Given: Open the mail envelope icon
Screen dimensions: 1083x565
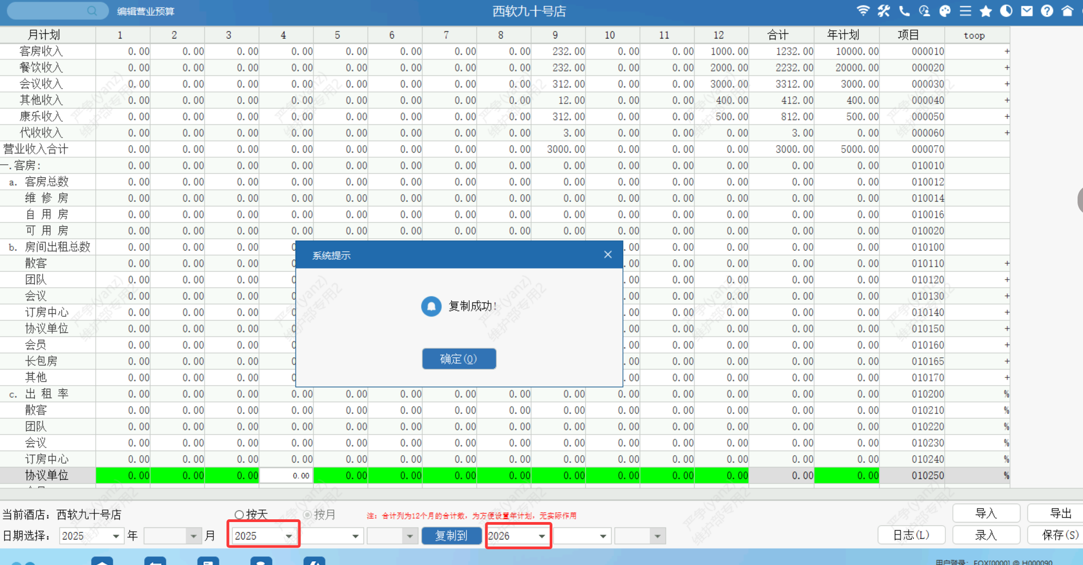Looking at the screenshot, I should point(1027,11).
